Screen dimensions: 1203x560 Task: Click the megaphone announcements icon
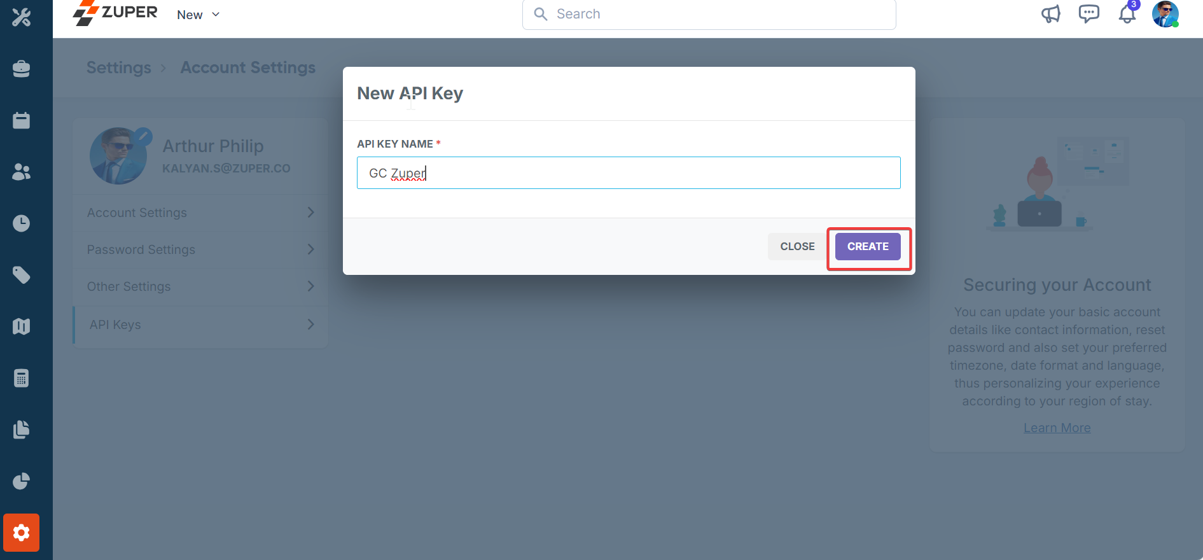1050,14
